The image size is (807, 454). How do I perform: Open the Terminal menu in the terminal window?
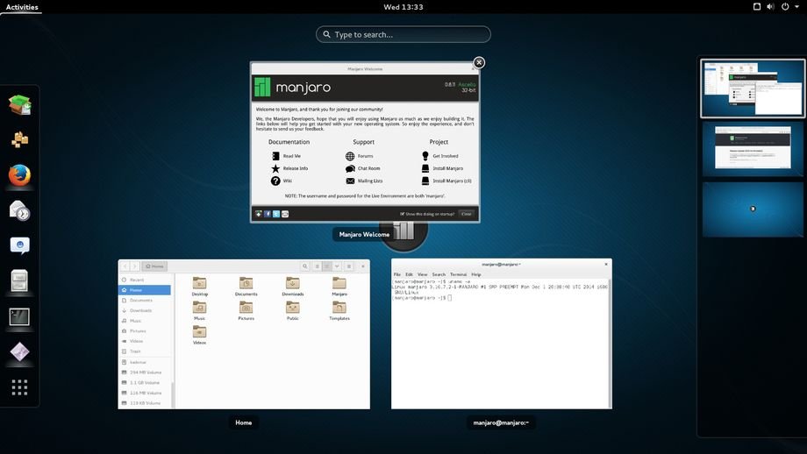457,274
